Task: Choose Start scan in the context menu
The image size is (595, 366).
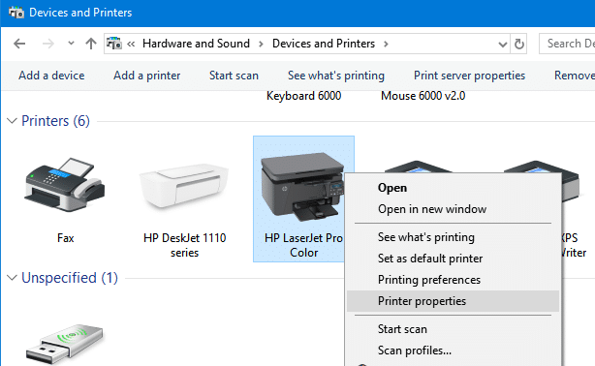Action: pyautogui.click(x=454, y=329)
